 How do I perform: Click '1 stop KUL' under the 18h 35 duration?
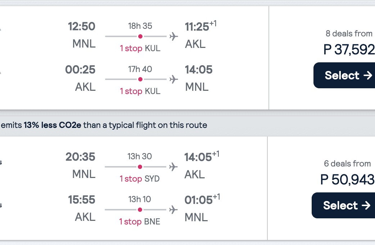coord(140,48)
